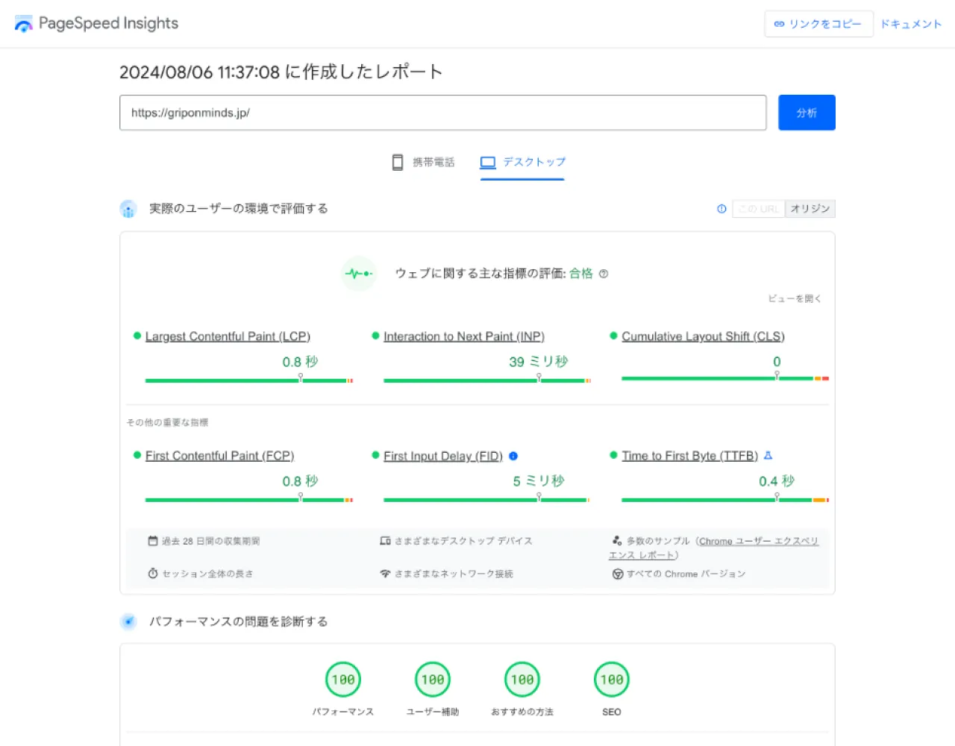Viewport: 955px width, 746px height.
Task: Click the link copy icon beside リンクをコピー
Action: (780, 24)
